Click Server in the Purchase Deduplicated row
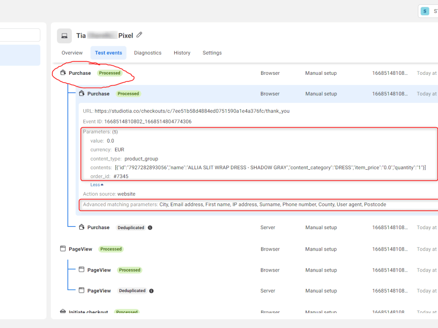The image size is (438, 328). click(x=268, y=227)
